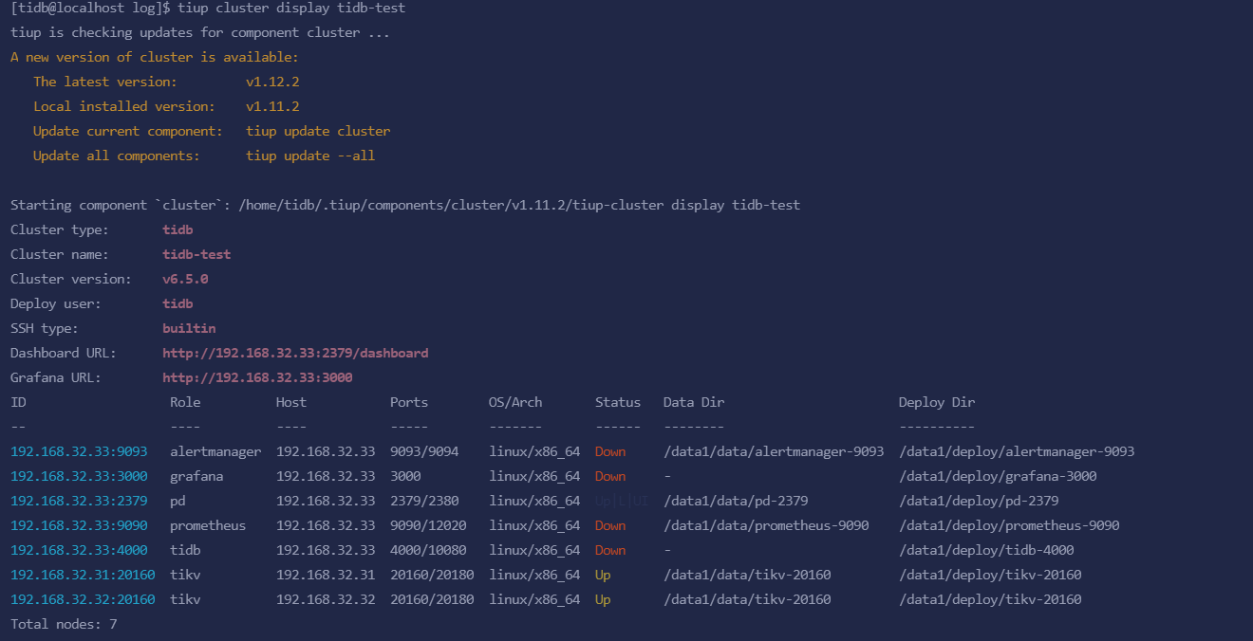Click the Cluster type value tidb
Image resolution: width=1253 pixels, height=641 pixels.
click(178, 229)
